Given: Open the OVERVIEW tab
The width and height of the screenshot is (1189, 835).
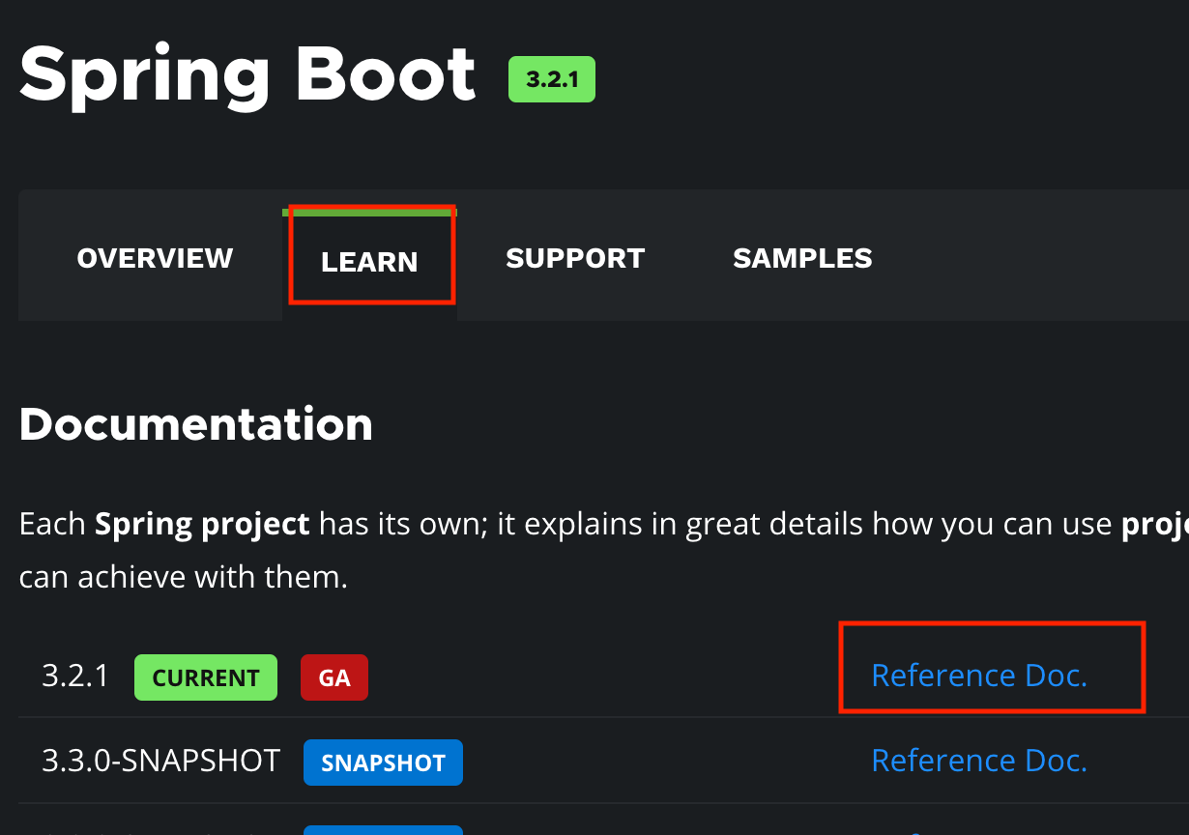Looking at the screenshot, I should [155, 258].
